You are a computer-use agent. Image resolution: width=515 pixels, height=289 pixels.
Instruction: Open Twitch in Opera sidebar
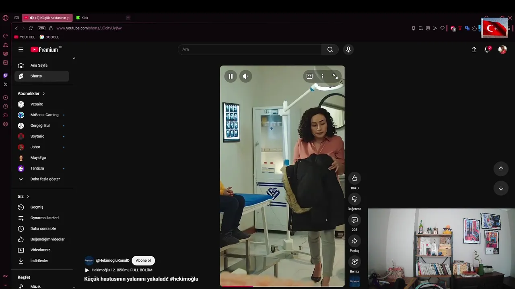pyautogui.click(x=5, y=75)
